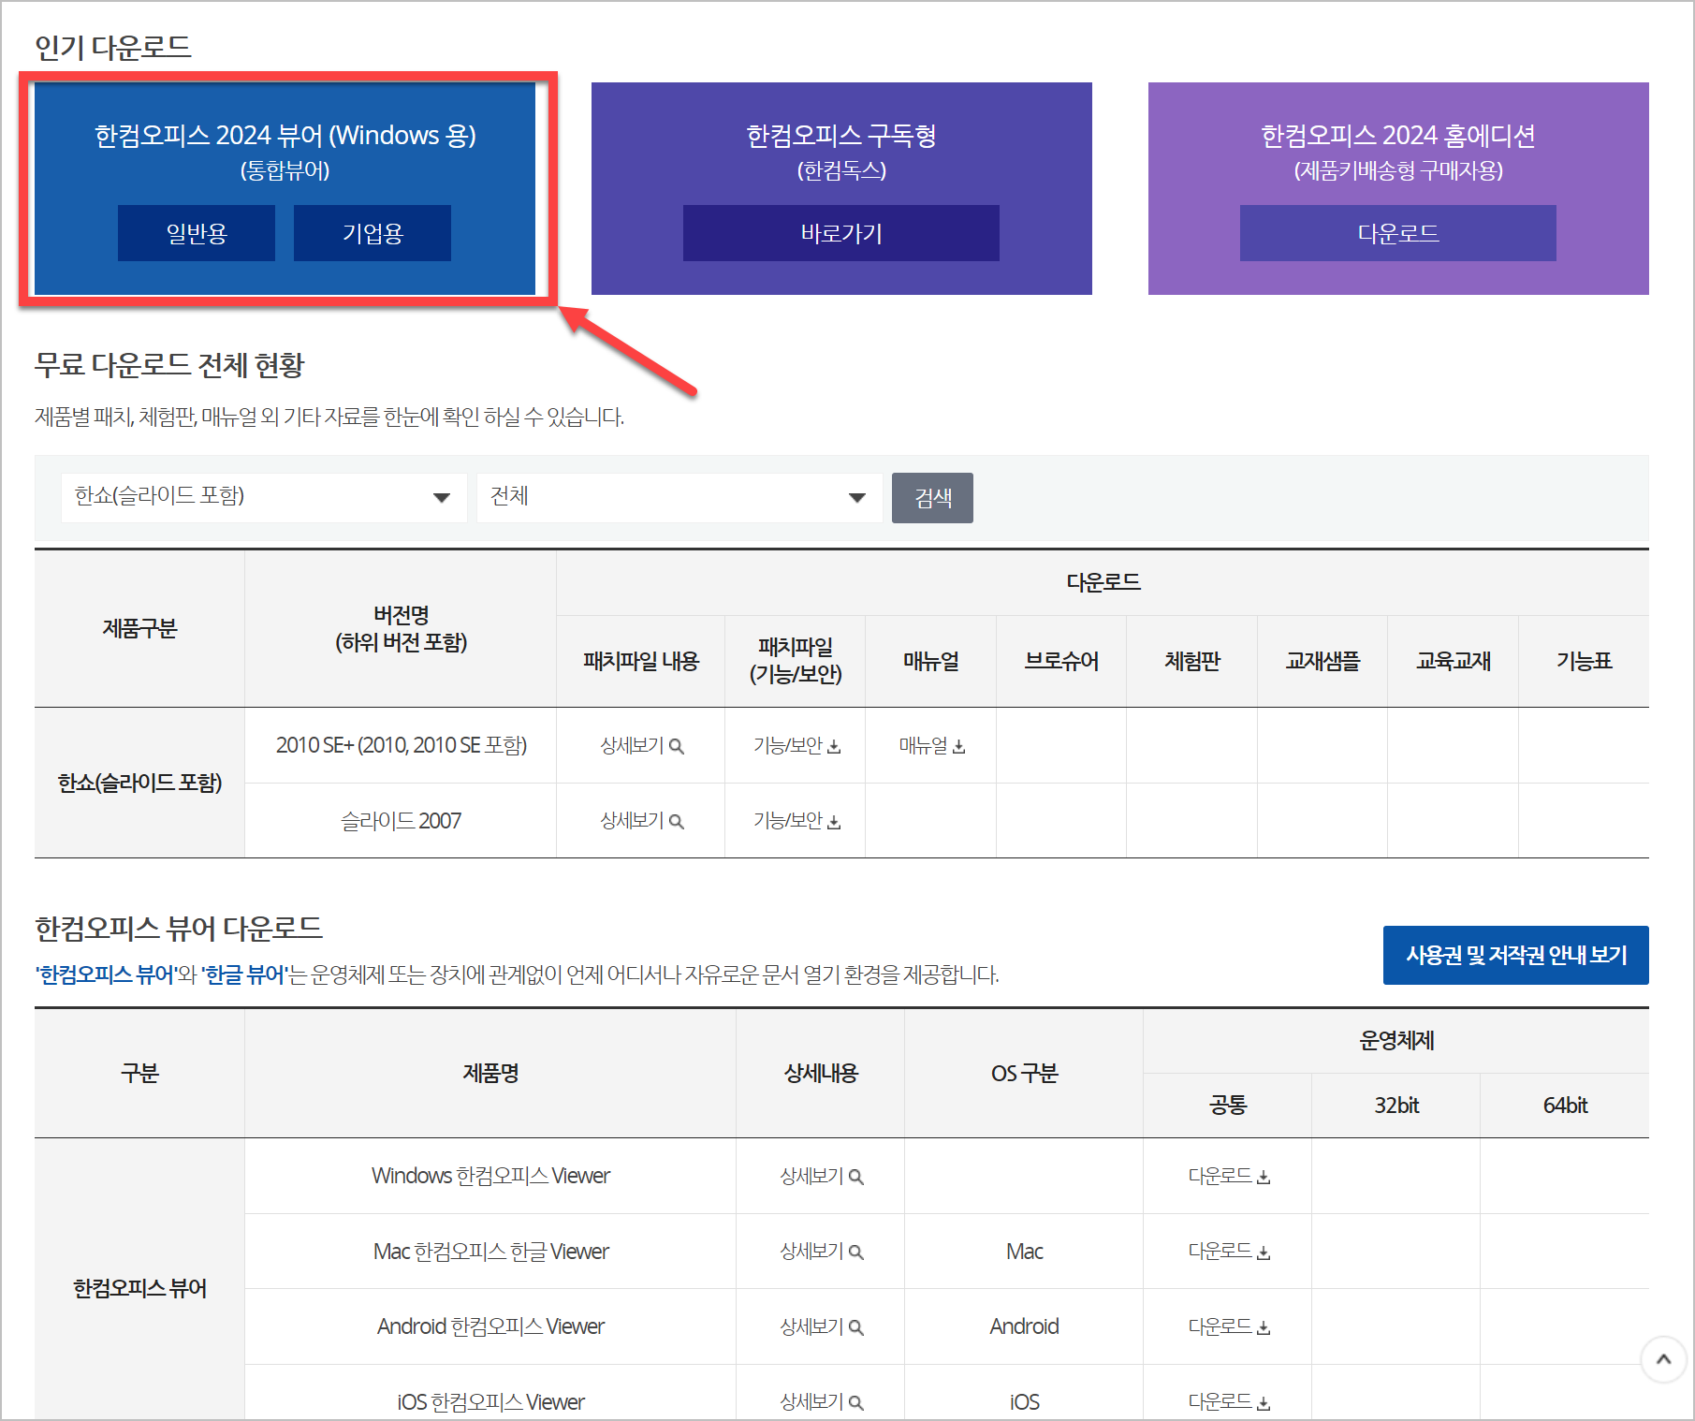Click iOS 한컴오피스 Viewer product name
1695x1421 pixels.
(x=490, y=1402)
